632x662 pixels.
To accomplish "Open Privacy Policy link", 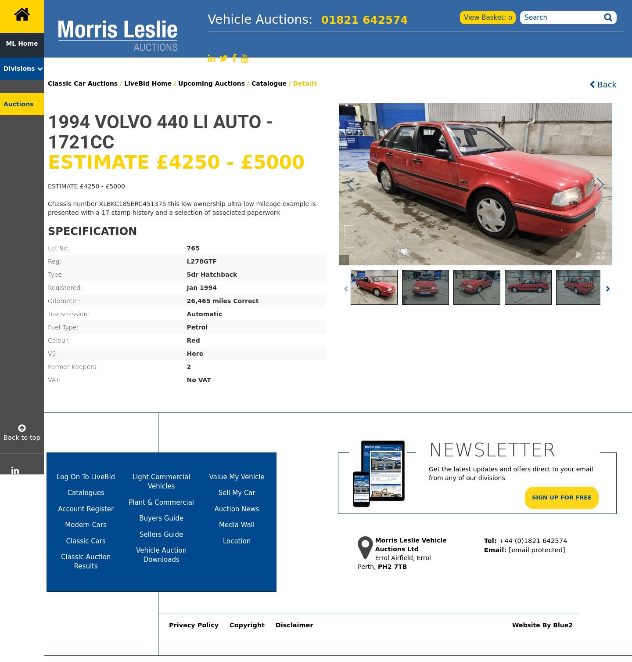I will (194, 625).
